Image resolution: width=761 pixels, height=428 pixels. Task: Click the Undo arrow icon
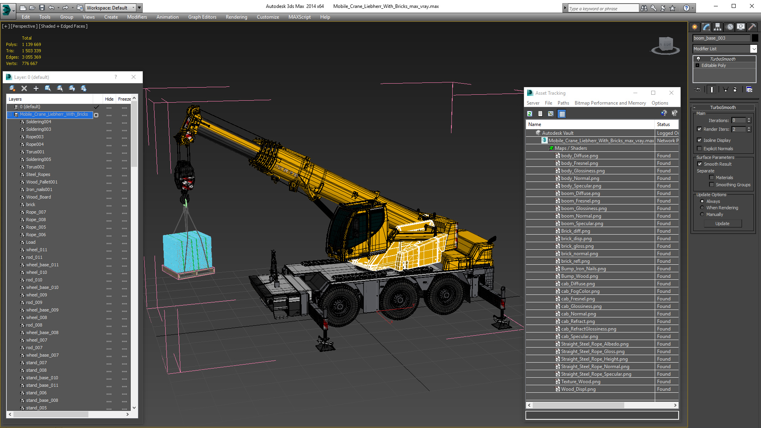click(51, 8)
